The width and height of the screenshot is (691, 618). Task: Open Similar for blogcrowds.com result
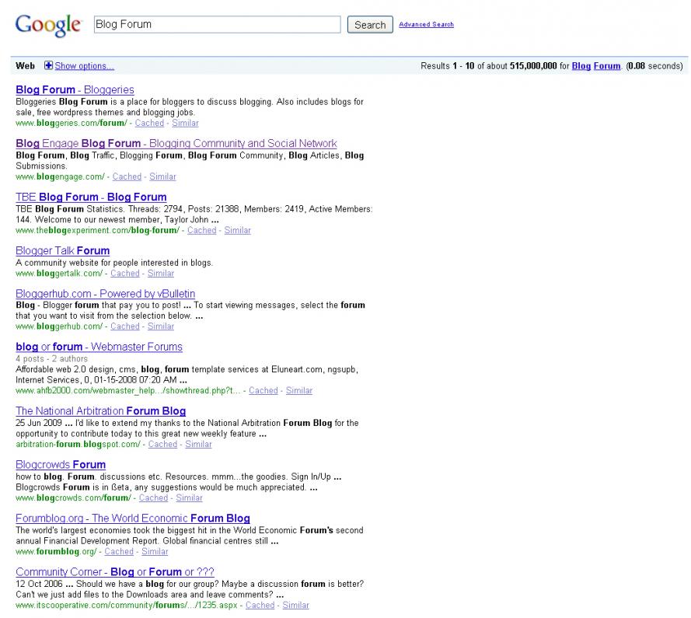tap(189, 498)
